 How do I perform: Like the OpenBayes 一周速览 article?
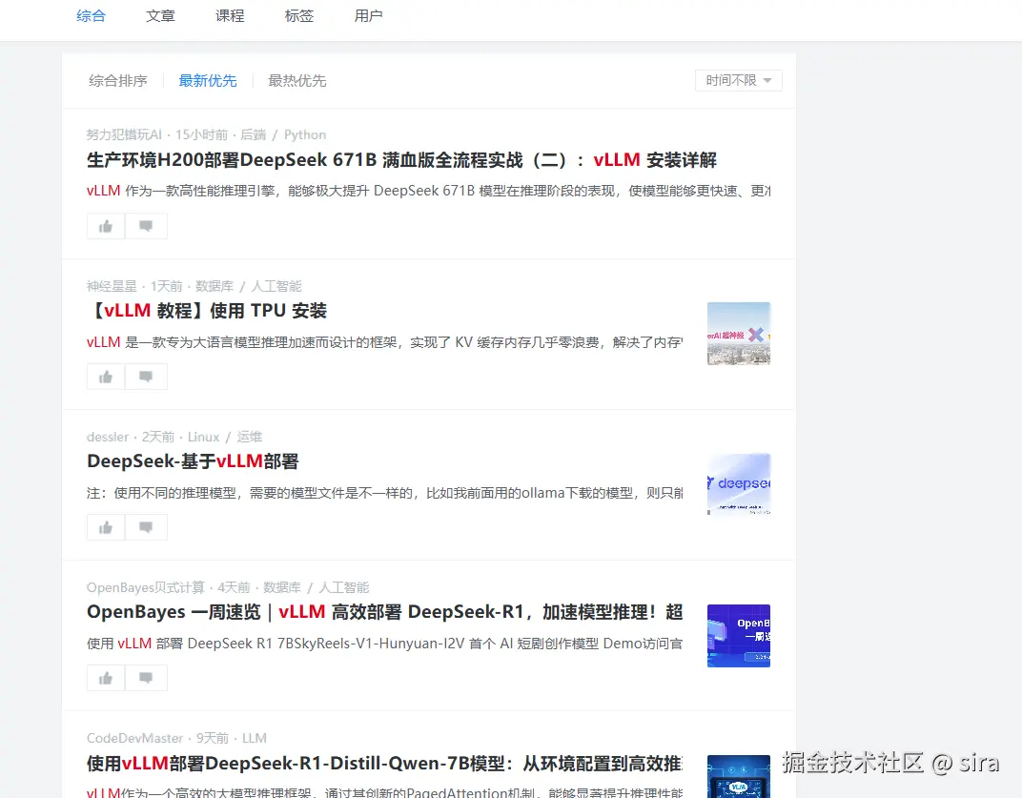click(105, 678)
